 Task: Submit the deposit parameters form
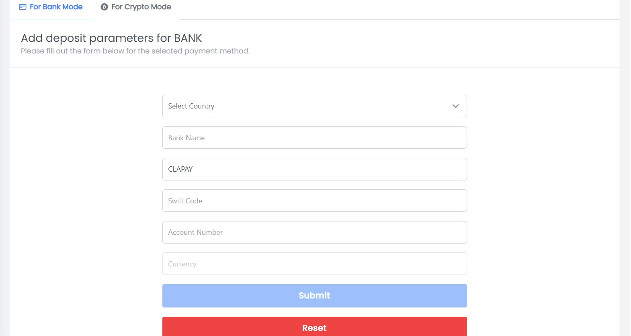tap(314, 295)
